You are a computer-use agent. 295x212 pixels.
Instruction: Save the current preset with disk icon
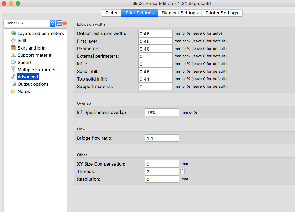click(x=59, y=23)
